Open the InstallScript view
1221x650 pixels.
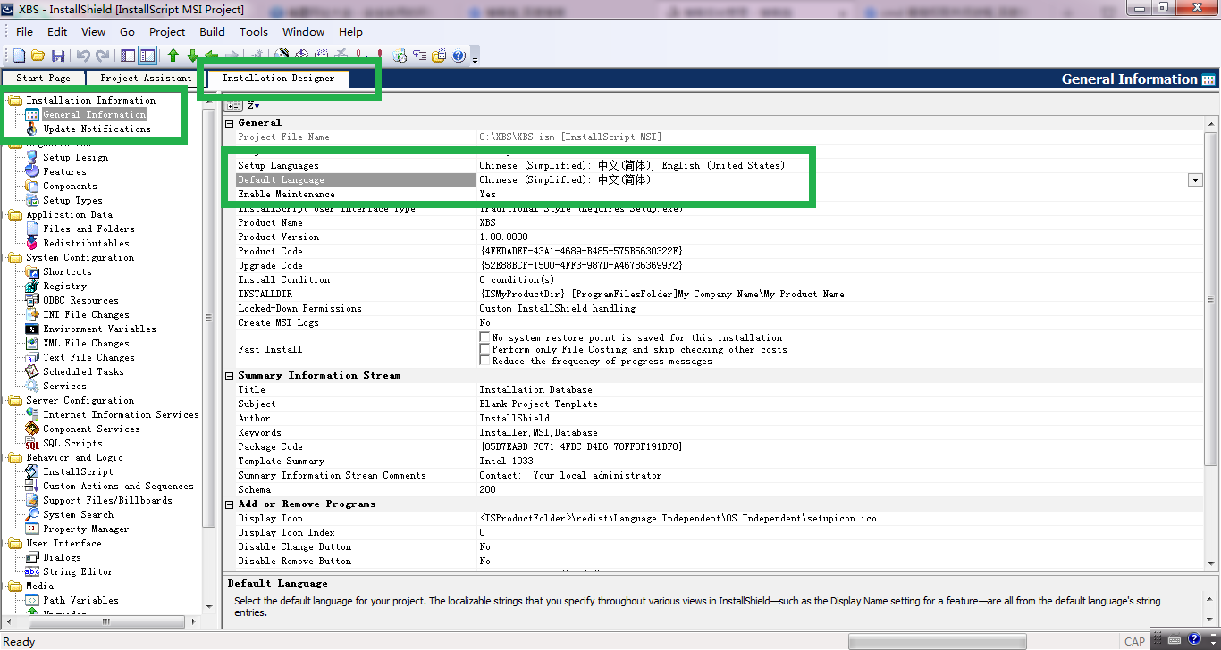[78, 471]
